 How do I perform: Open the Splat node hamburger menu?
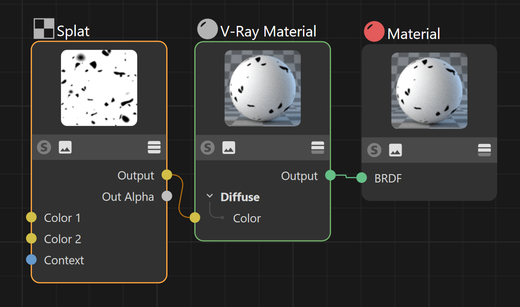[x=154, y=147]
